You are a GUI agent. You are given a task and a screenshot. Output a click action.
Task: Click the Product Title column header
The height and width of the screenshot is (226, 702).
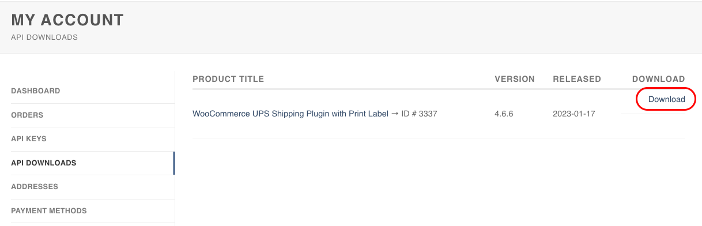coord(228,79)
